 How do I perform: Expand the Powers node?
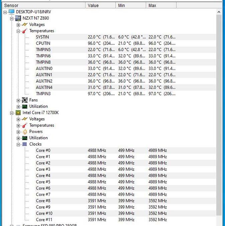(18, 132)
